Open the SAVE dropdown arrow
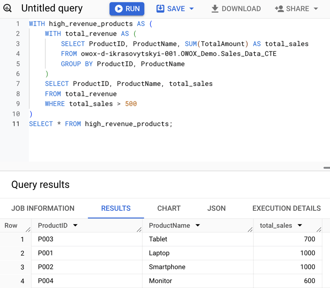The height and width of the screenshot is (288, 330). (191, 9)
